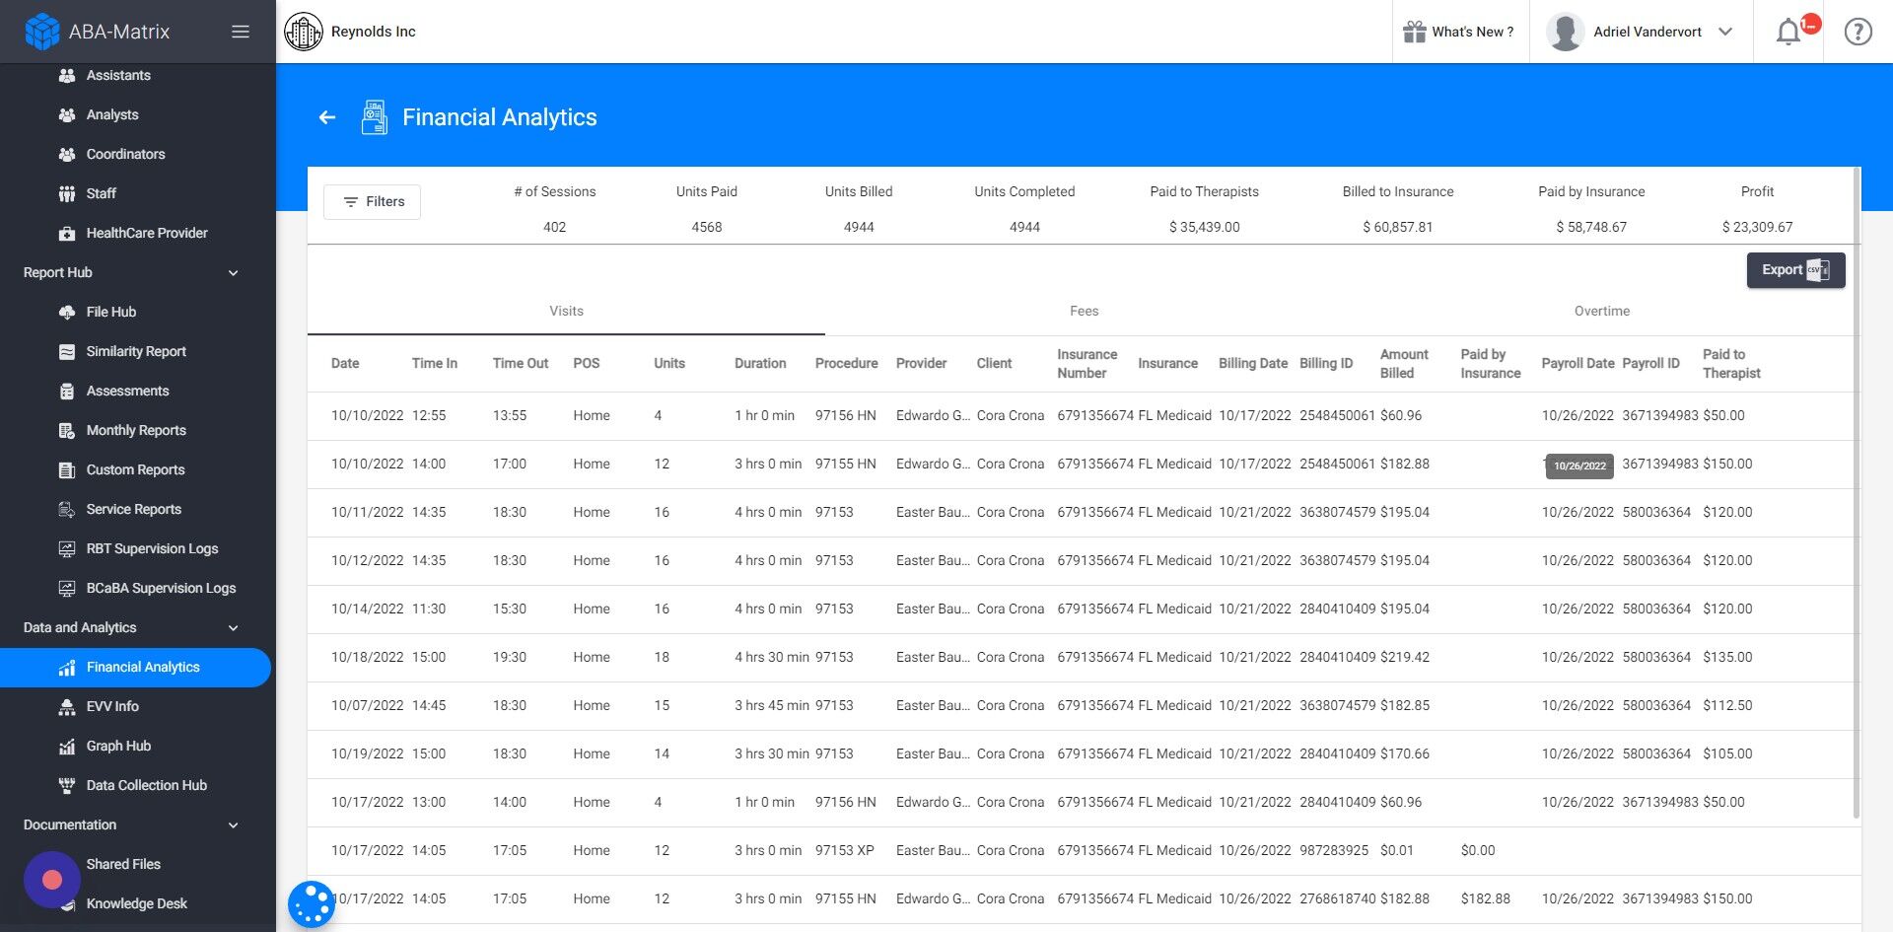Viewport: 1893px width, 932px height.
Task: Open the notifications bell icon
Action: pyautogui.click(x=1788, y=32)
